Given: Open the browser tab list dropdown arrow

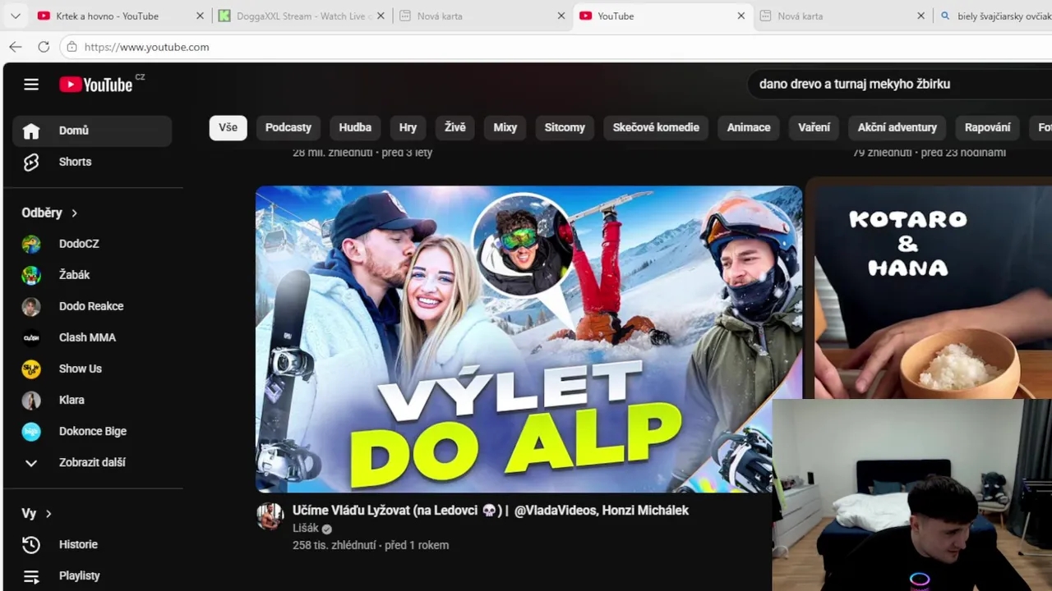Looking at the screenshot, I should [x=15, y=16].
